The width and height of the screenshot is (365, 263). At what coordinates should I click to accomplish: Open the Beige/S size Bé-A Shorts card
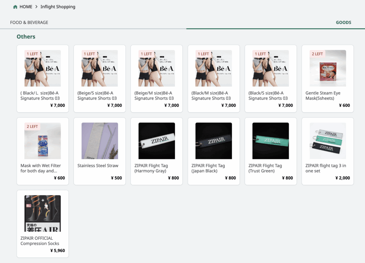coord(99,79)
